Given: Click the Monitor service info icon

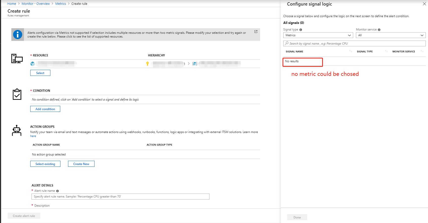Looking at the screenshot, I should click(x=379, y=30).
